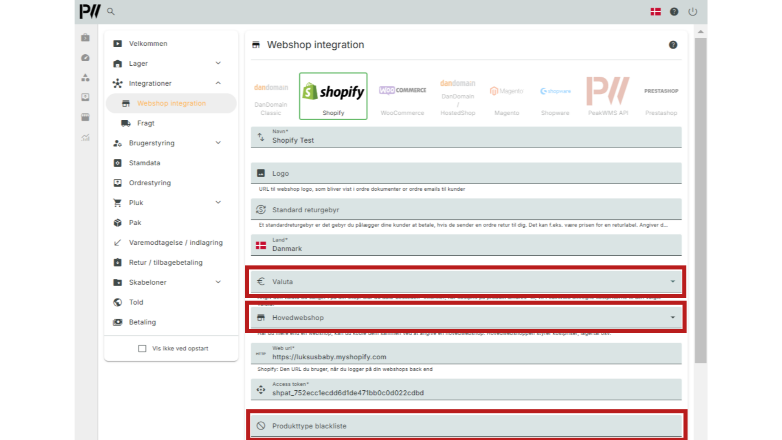Click the PW logo in the header
This screenshot has height=440, width=782.
pyautogui.click(x=90, y=11)
